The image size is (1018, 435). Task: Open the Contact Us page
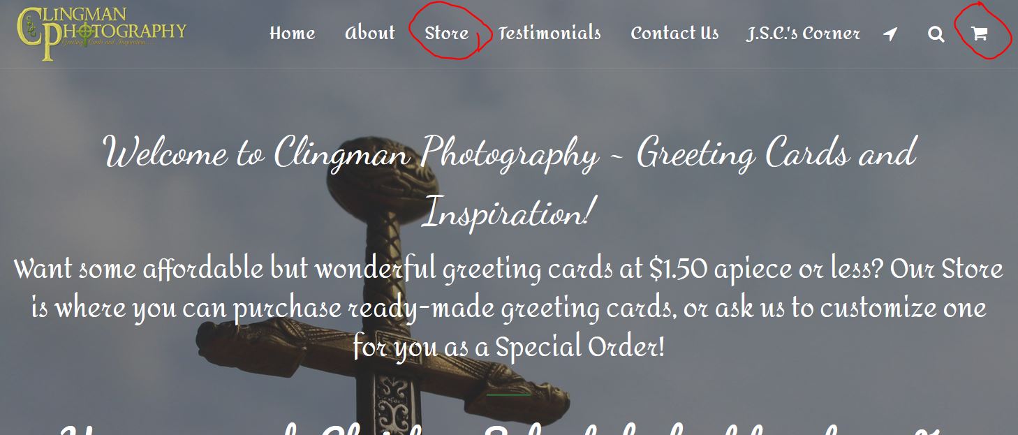coord(674,33)
